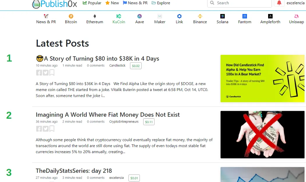
Task: Click the 'A Story of Turning $80 into $36K' excerpt text
Action: [x=122, y=90]
